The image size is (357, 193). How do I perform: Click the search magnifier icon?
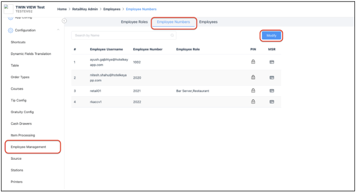[x=172, y=35]
